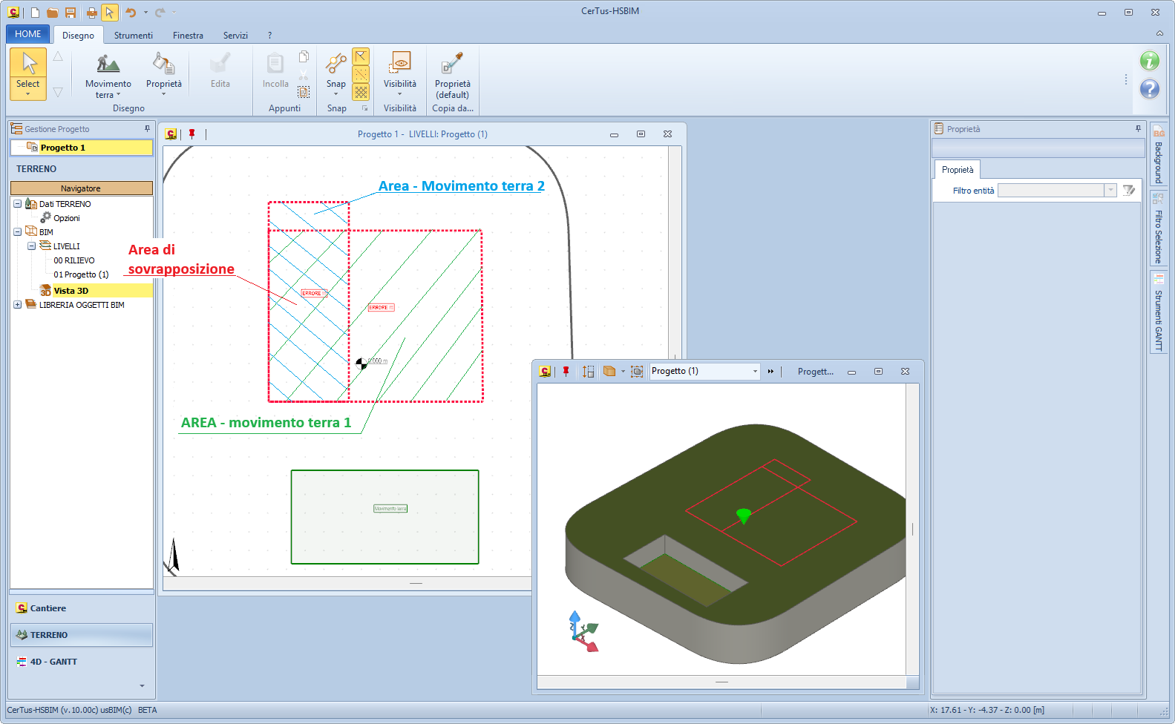Collapse the LIVELLI tree node
The image size is (1175, 724).
(x=31, y=246)
